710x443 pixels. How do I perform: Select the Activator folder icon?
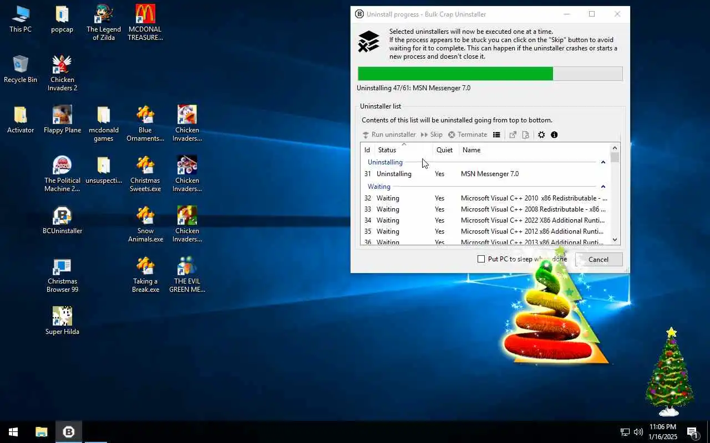click(21, 120)
